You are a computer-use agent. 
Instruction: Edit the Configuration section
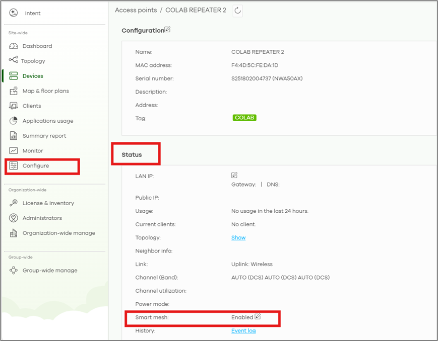coord(167,29)
